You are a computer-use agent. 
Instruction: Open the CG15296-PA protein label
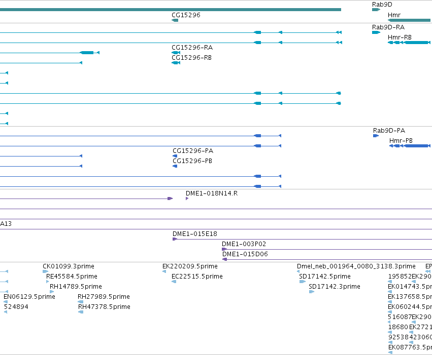(193, 151)
